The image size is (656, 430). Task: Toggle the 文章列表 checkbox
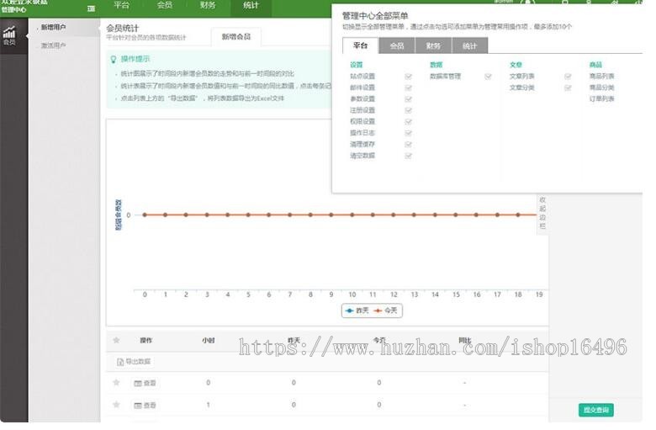click(x=568, y=77)
